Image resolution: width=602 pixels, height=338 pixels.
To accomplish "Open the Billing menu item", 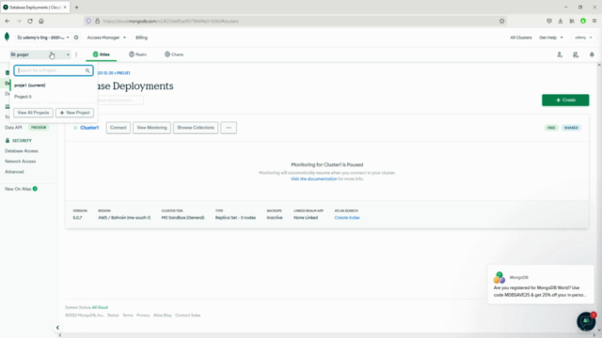I will (141, 38).
